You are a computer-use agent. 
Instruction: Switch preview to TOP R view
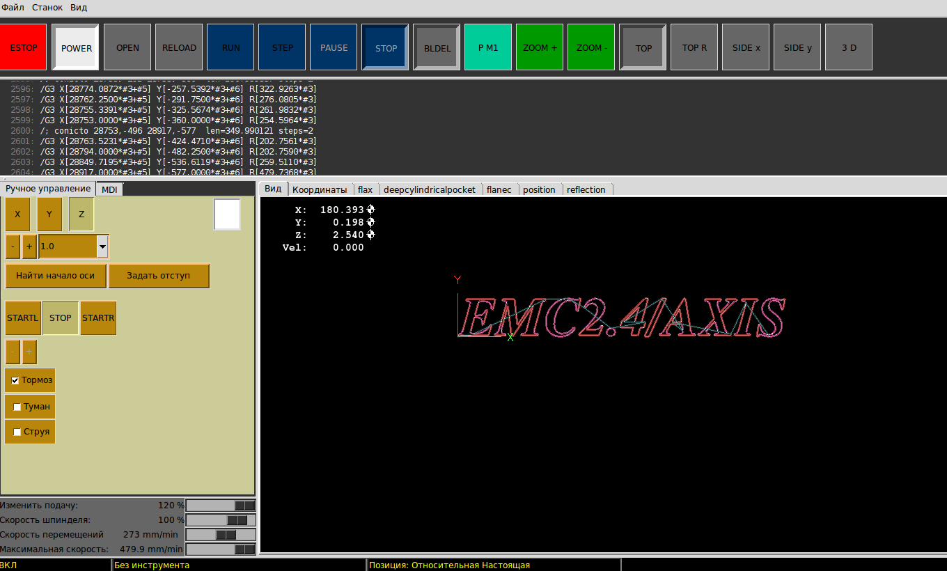694,47
